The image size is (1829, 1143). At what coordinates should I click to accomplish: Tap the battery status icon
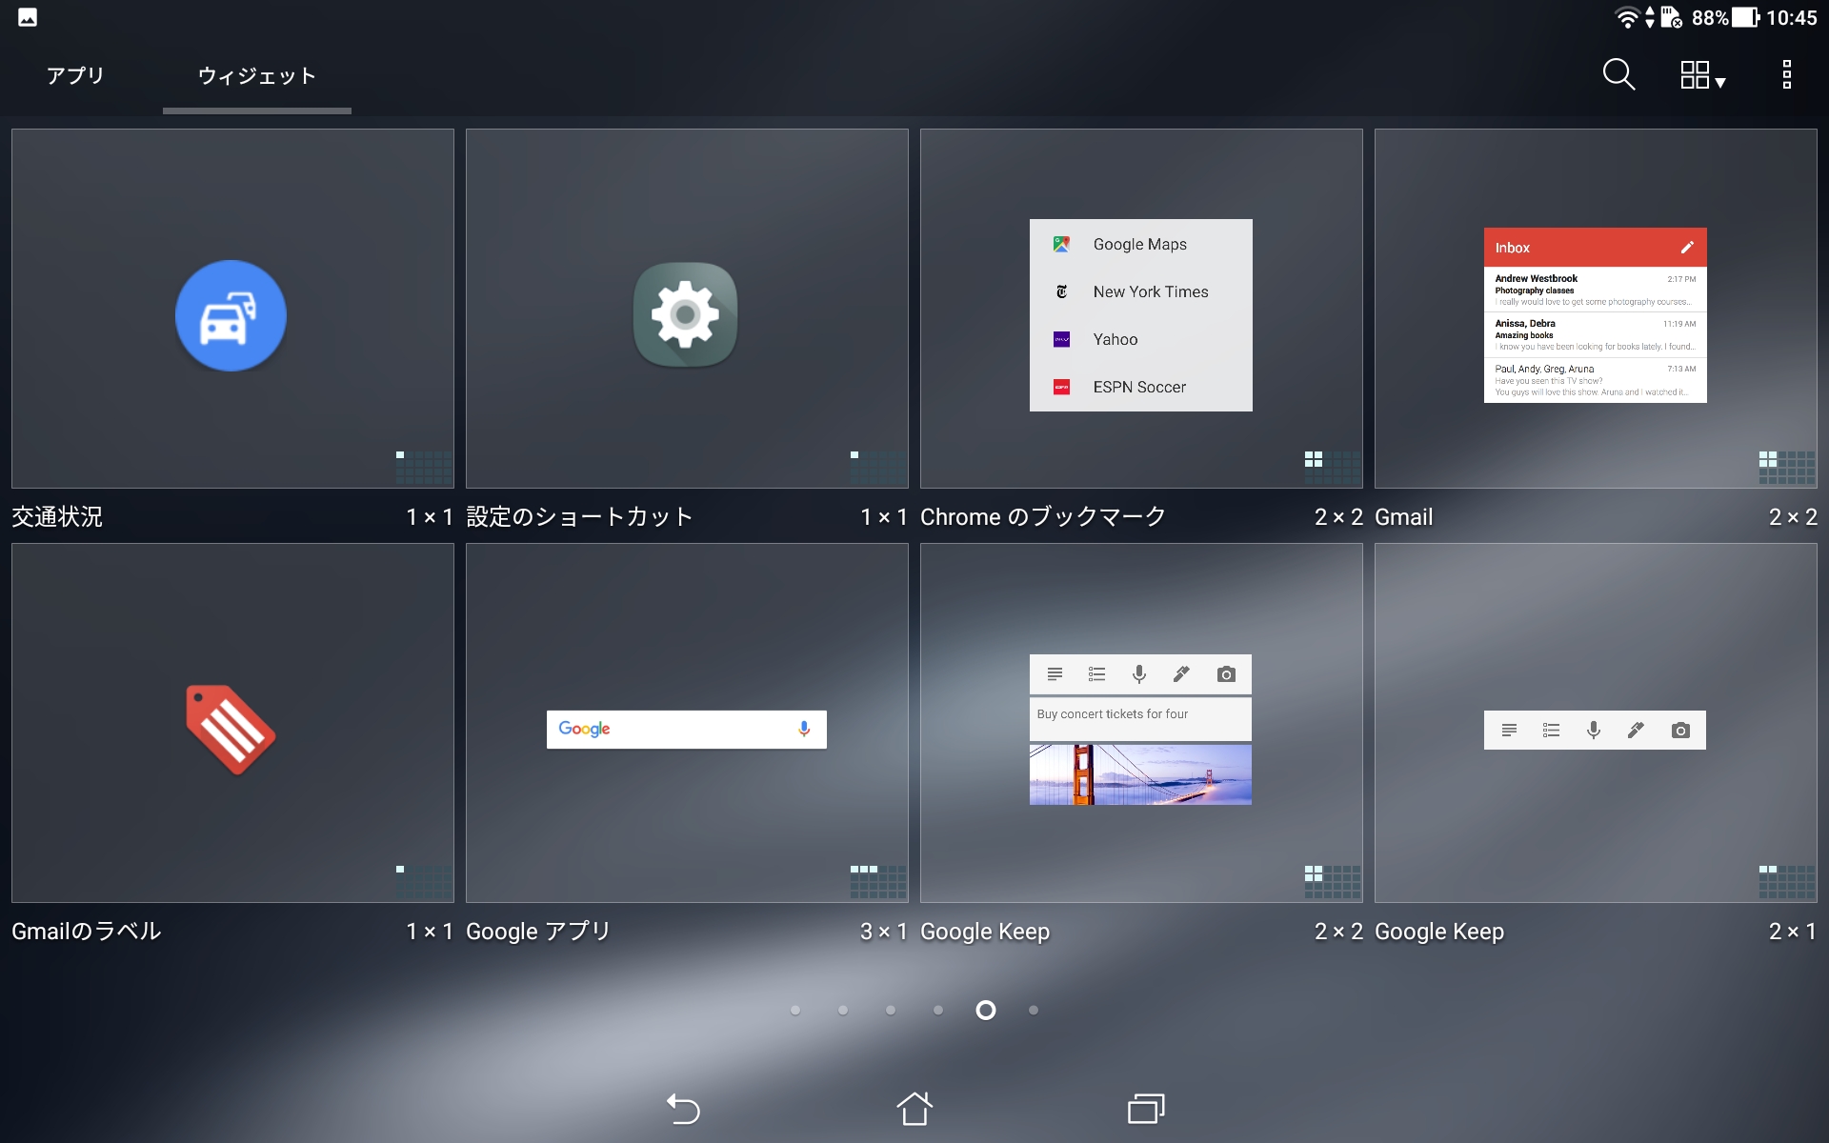click(x=1745, y=17)
